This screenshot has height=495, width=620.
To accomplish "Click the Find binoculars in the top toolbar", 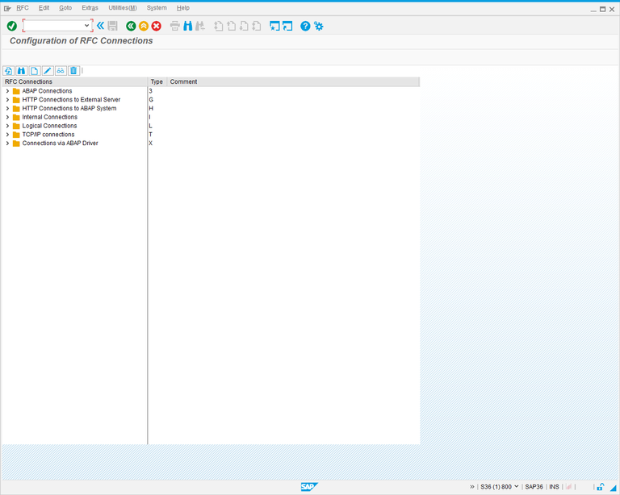I will 188,26.
